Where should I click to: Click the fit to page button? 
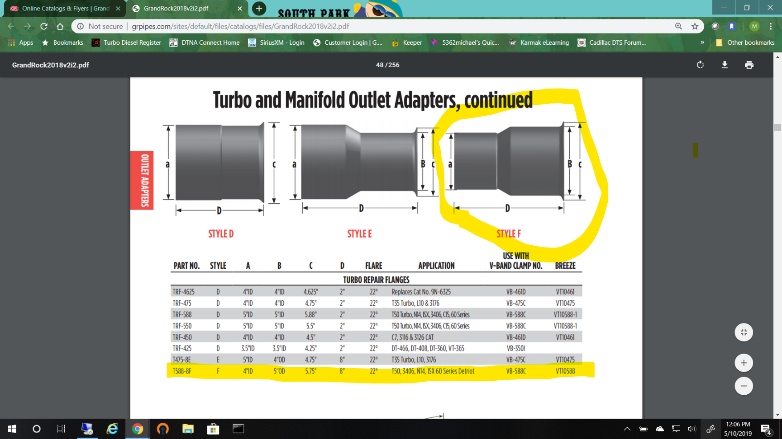(744, 332)
